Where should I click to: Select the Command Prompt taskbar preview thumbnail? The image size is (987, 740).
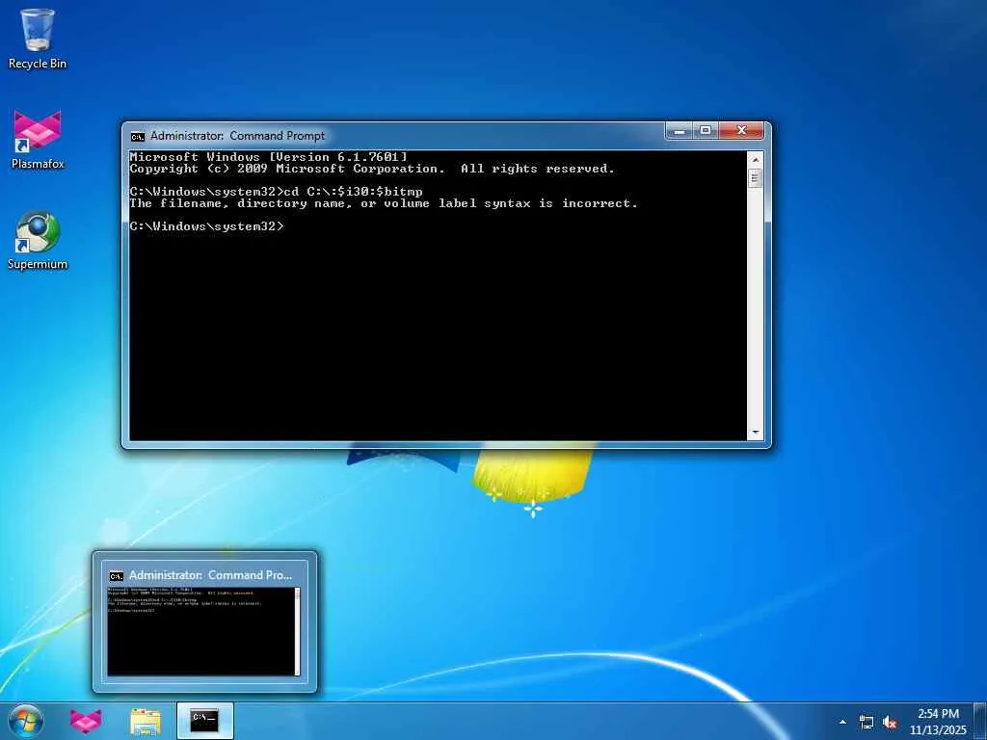point(204,631)
